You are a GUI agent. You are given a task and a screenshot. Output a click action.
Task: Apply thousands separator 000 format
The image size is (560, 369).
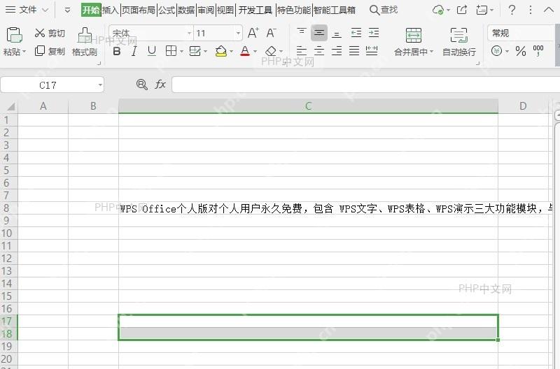(x=538, y=51)
